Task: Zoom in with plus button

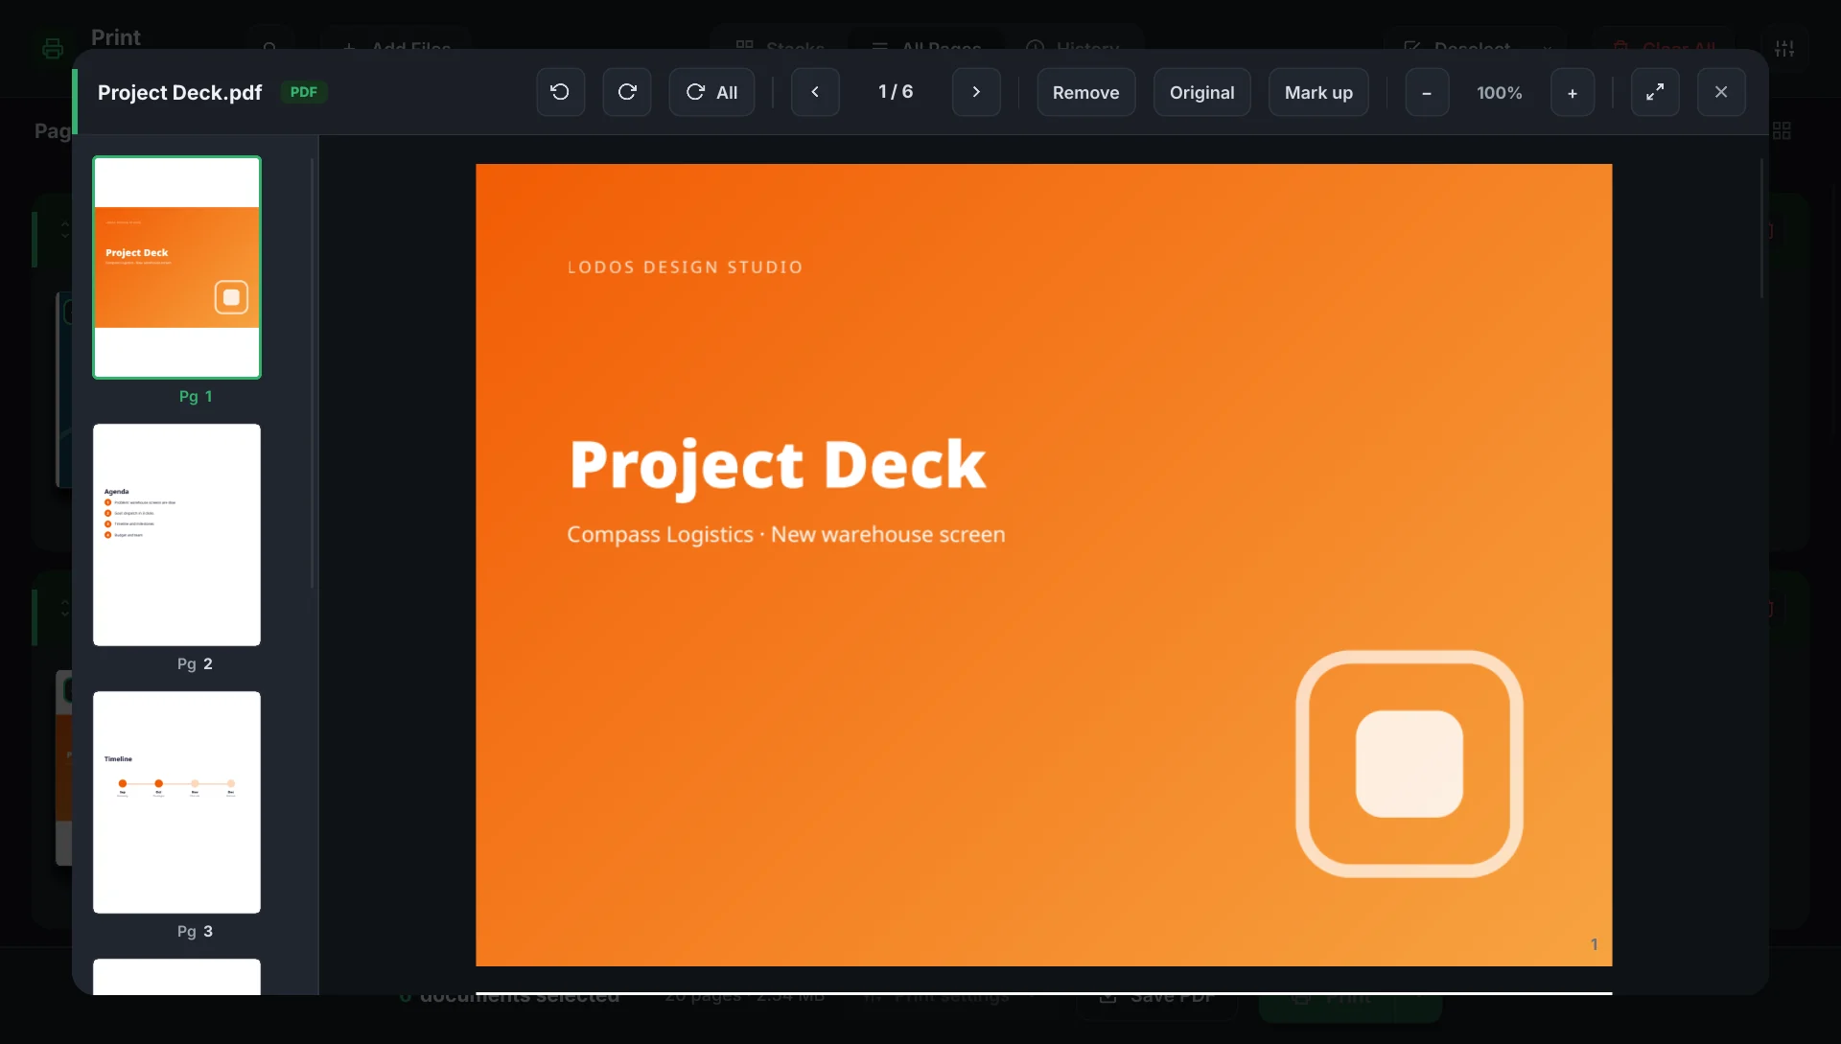Action: click(1573, 92)
